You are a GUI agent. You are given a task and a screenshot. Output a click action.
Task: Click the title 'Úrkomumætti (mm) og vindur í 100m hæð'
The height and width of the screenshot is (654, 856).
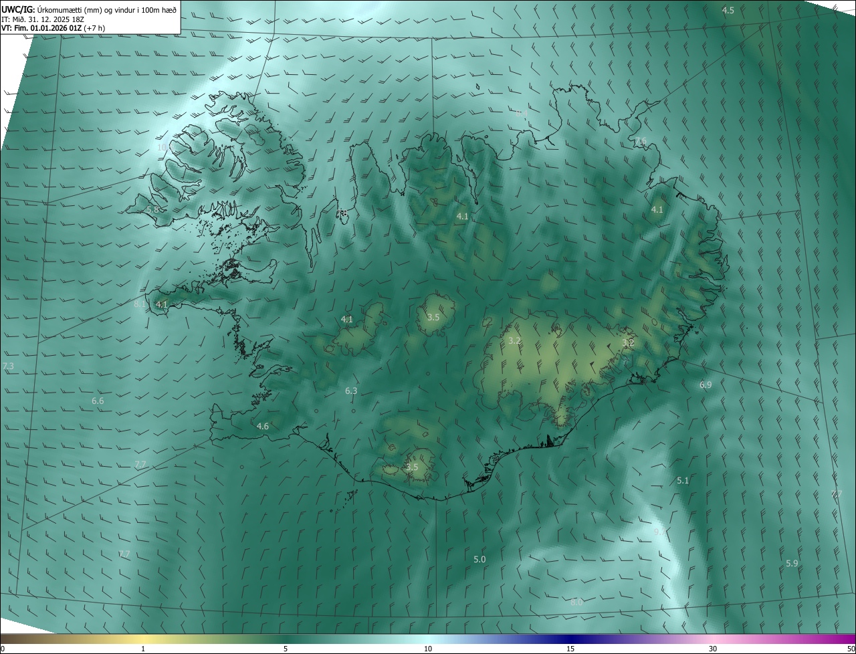(x=106, y=9)
